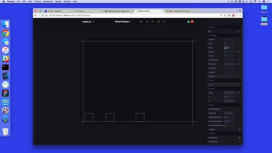Viewport: 272px width, 153px height.
Task: Click the reset demo icon in toolbar
Action: click(x=141, y=22)
